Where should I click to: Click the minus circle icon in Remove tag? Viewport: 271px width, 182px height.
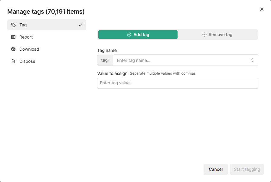204,35
